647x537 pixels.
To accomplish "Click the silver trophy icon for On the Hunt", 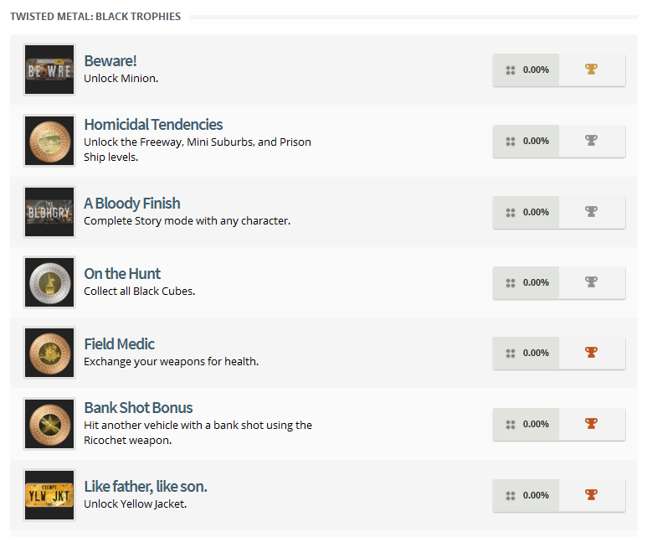I will tap(592, 282).
